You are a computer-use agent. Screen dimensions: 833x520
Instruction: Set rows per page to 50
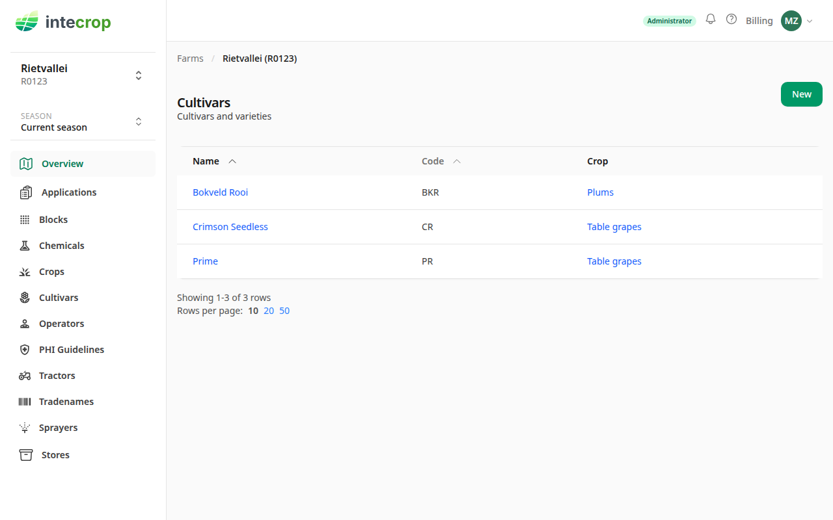[x=284, y=311]
